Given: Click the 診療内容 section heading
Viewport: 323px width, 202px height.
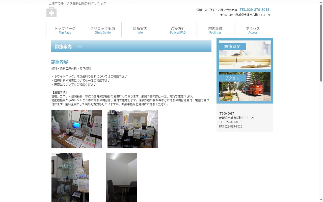Looking at the screenshot, I should click(60, 62).
